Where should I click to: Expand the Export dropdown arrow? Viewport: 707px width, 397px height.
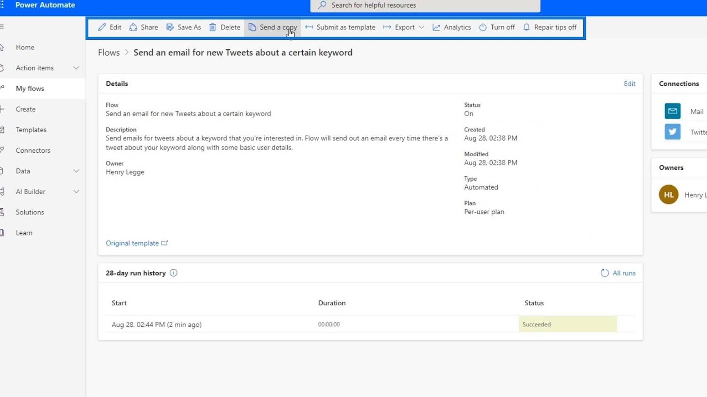pyautogui.click(x=422, y=27)
